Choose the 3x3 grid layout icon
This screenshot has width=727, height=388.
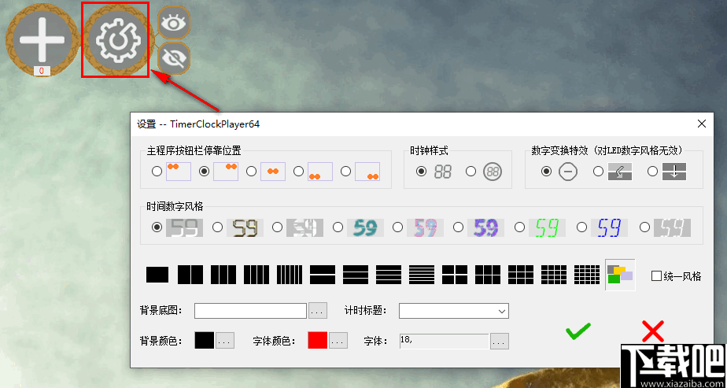pos(521,275)
